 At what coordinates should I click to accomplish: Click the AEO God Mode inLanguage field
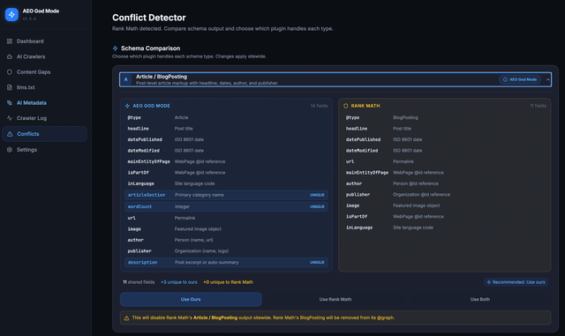(140, 183)
